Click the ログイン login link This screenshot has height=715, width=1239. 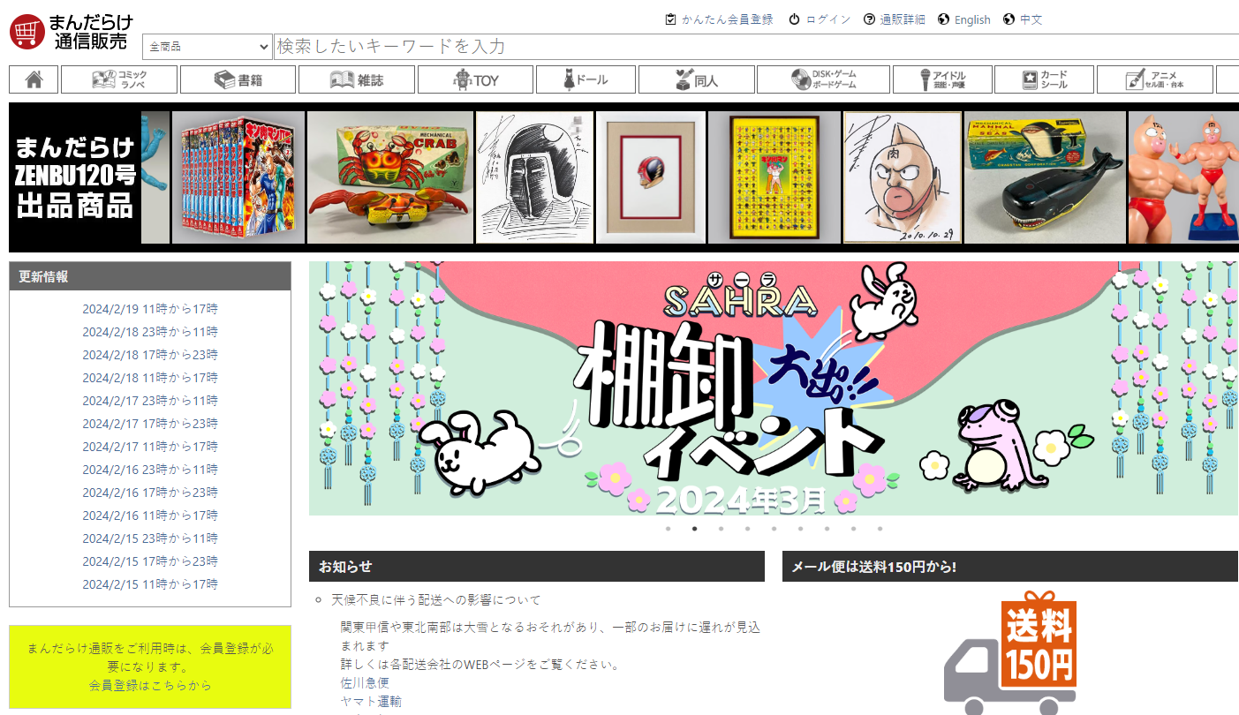[x=820, y=19]
